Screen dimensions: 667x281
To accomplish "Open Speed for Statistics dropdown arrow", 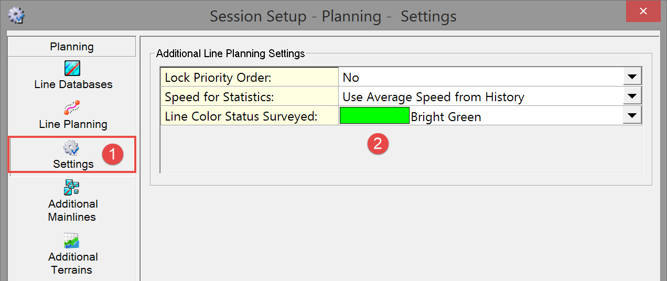I will pyautogui.click(x=632, y=96).
